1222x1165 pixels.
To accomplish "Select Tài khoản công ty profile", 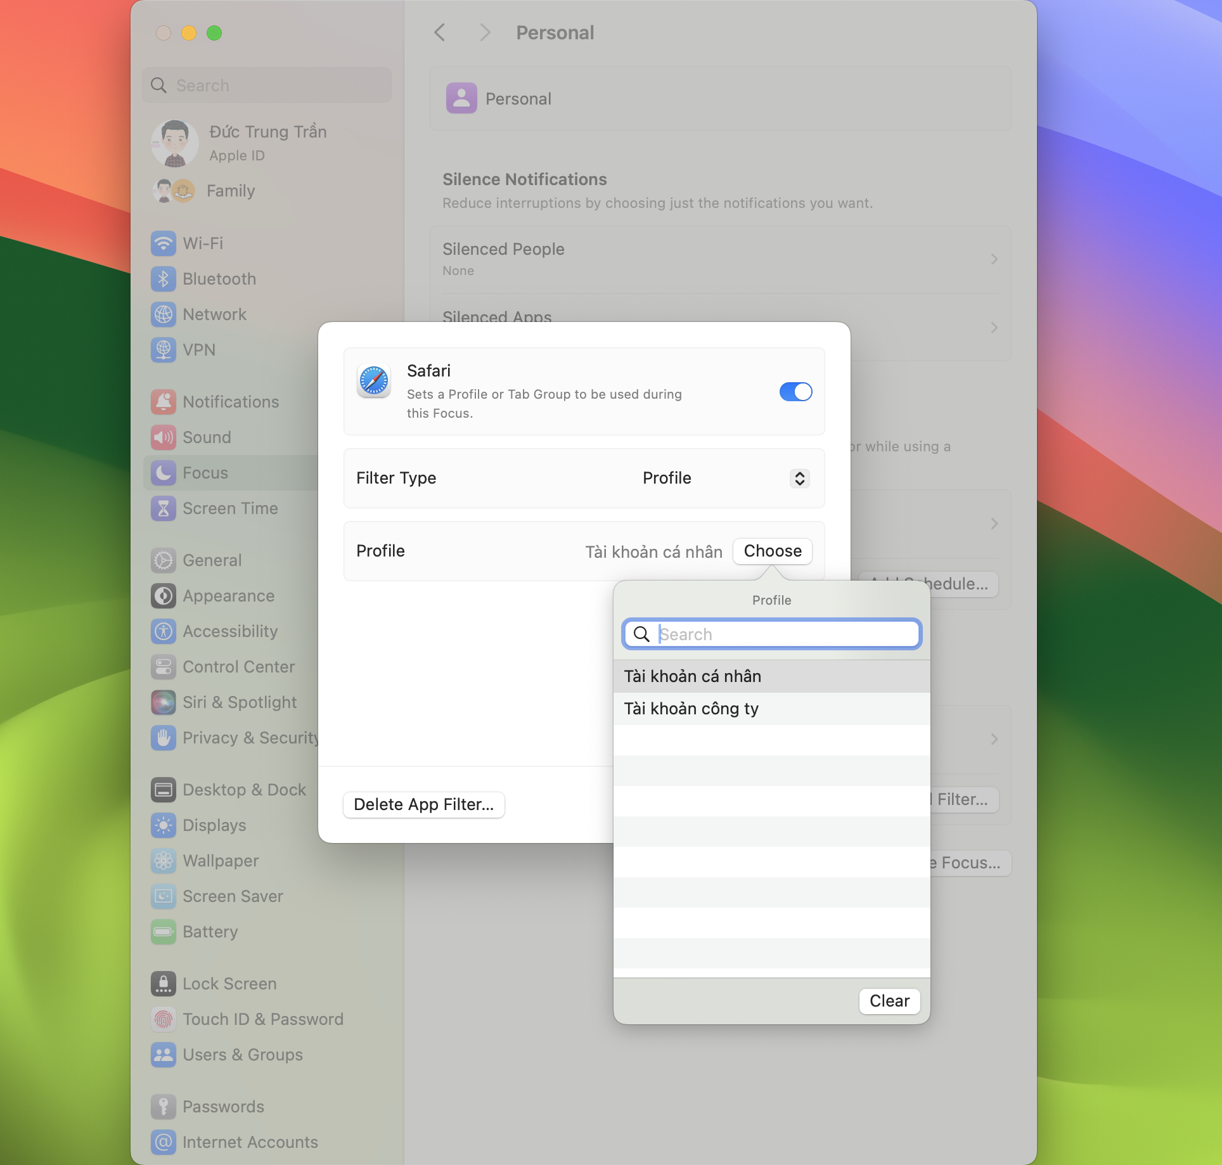I will click(x=691, y=709).
